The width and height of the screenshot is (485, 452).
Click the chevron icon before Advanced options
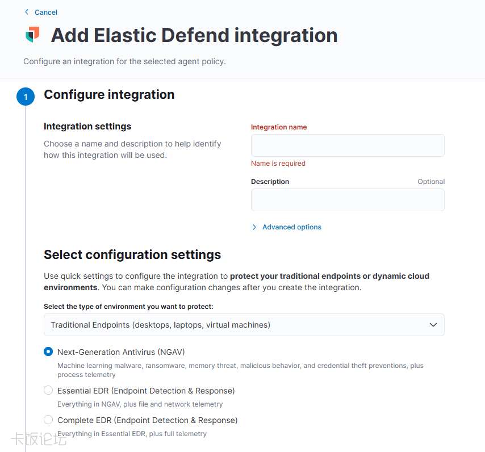click(x=254, y=227)
